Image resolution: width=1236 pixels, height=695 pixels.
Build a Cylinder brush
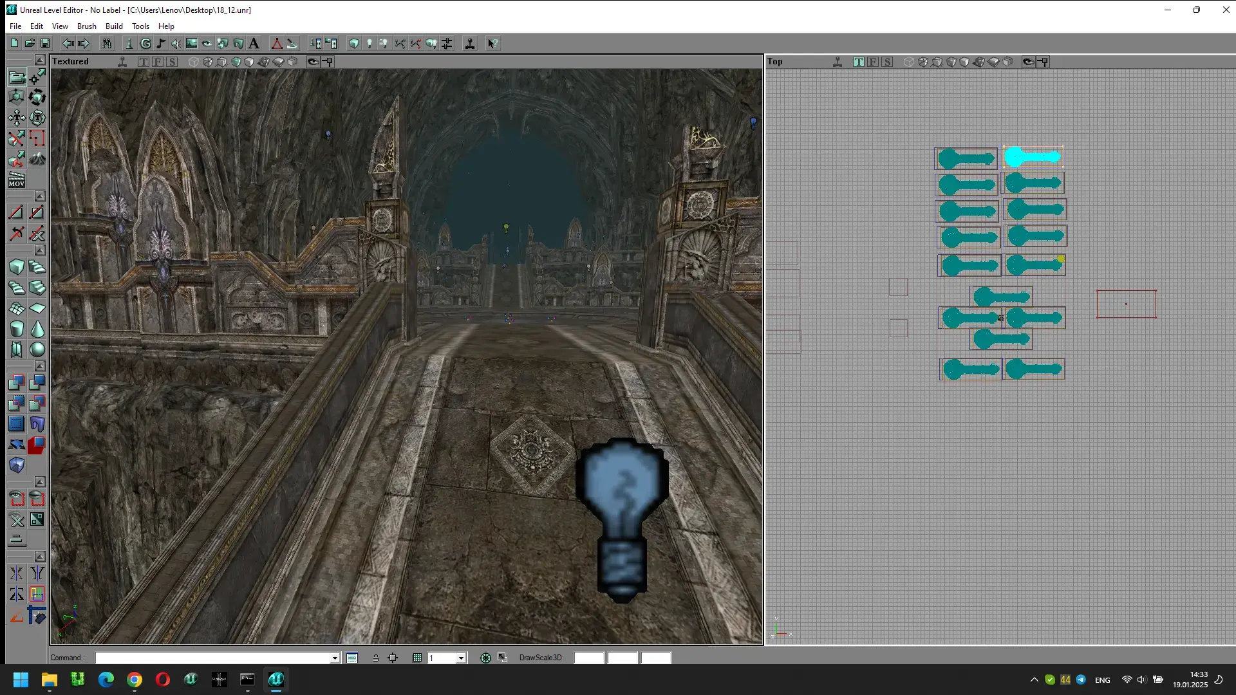coord(17,329)
